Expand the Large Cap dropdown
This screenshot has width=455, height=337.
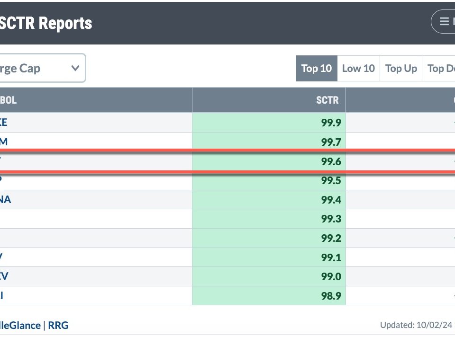42,68
